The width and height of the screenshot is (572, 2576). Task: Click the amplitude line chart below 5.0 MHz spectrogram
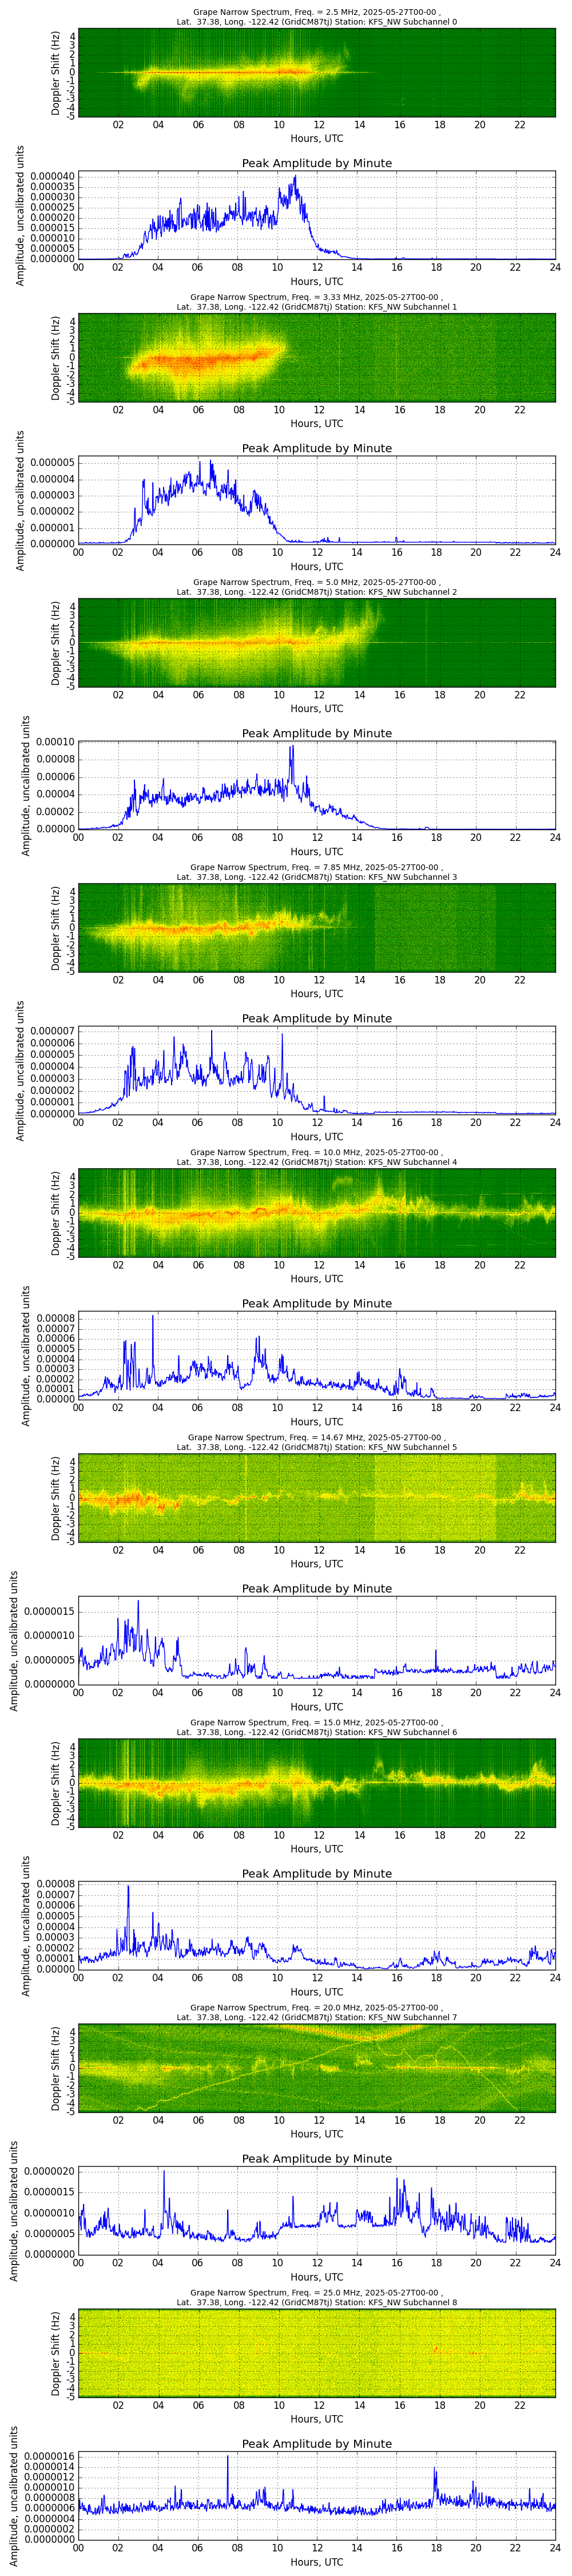317,785
